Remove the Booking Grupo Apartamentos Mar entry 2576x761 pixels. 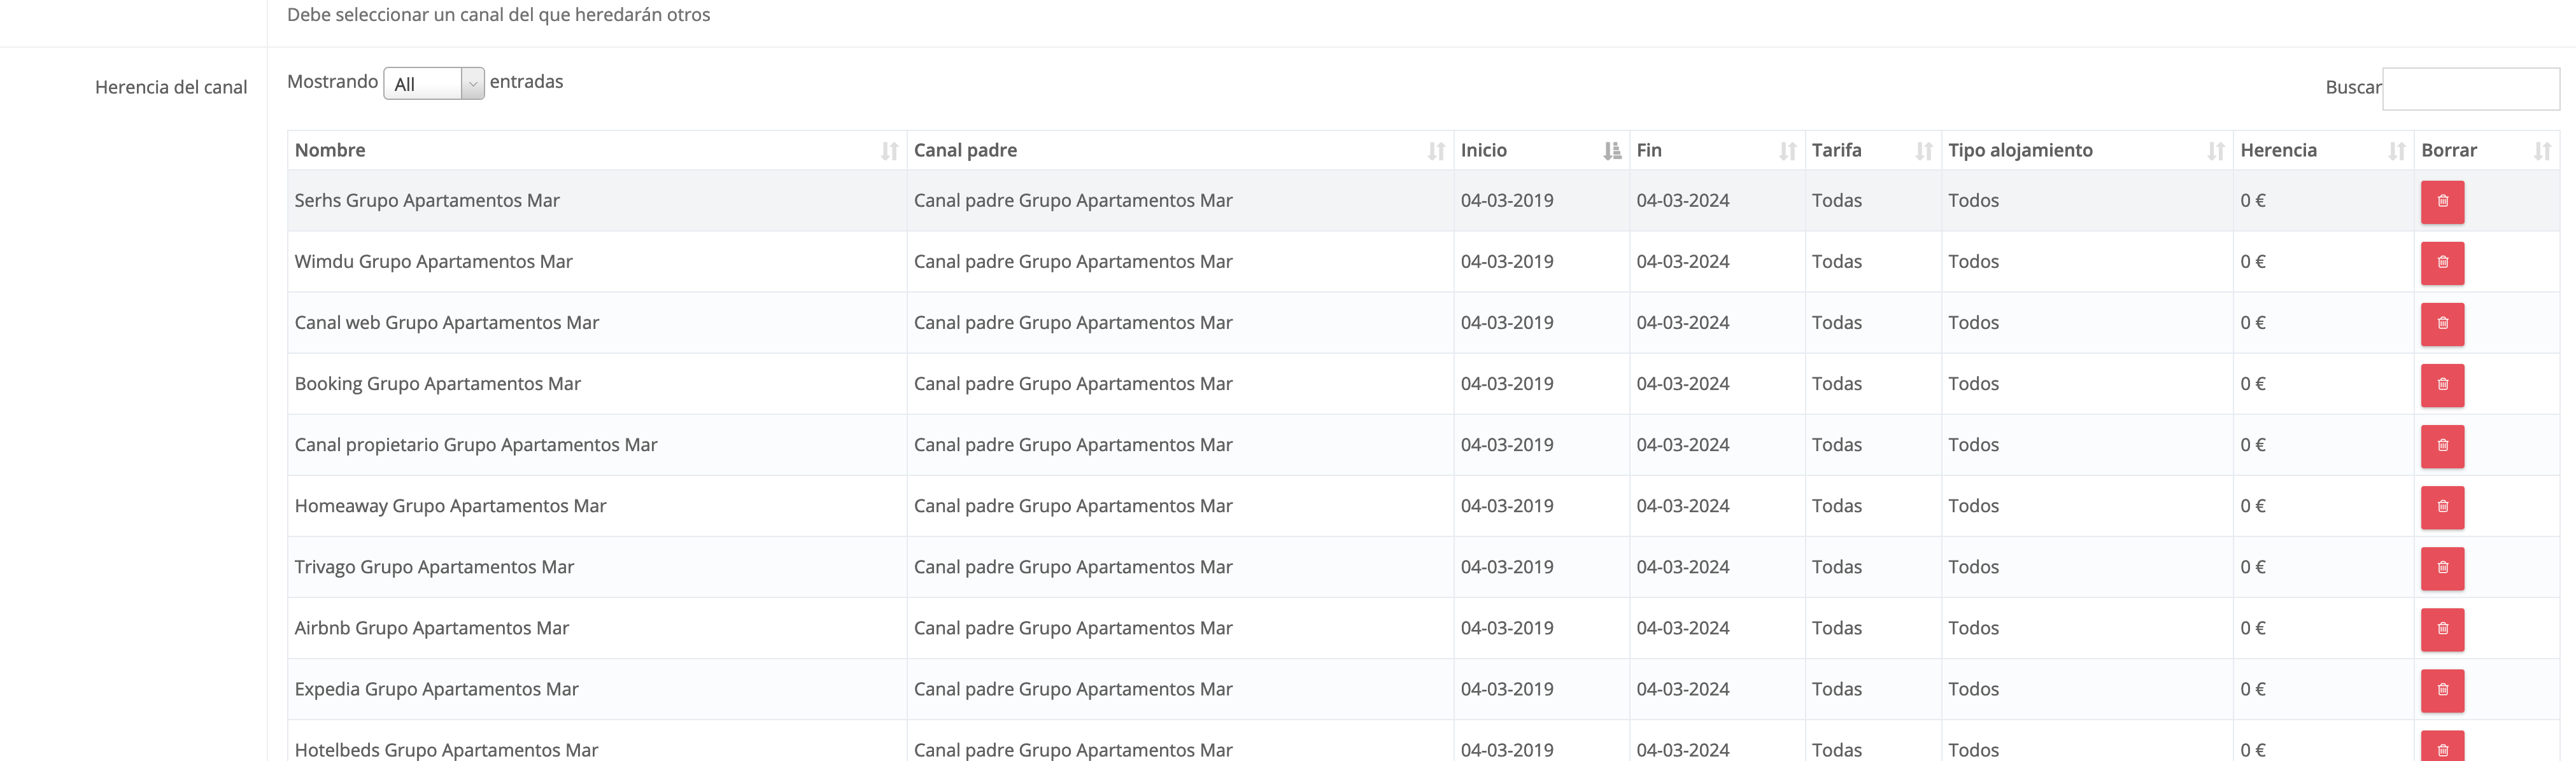[2441, 385]
